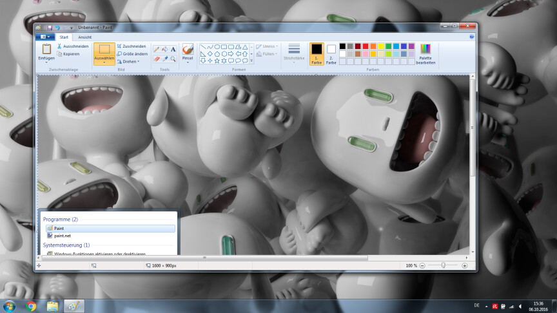
Task: Open the volume speaker tray icon
Action: pyautogui.click(x=520, y=307)
